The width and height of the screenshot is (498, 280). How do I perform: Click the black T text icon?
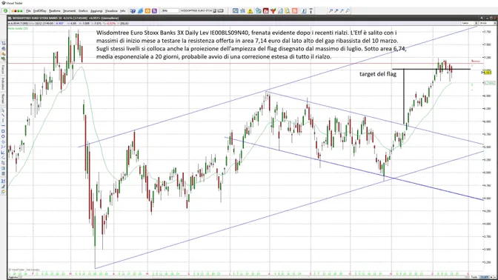[x=311, y=11]
